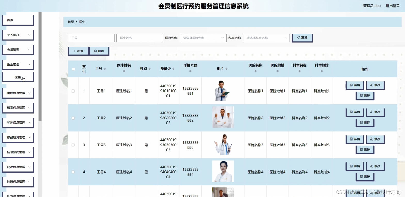Focus the 工号 search input field
405x197 pixels.
coord(91,38)
